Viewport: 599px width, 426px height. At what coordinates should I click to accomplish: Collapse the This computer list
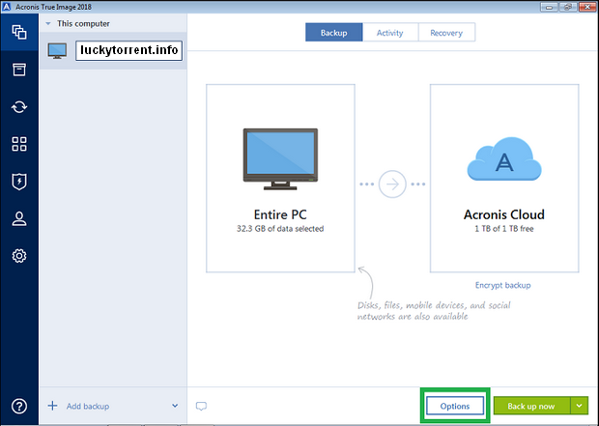tap(48, 24)
